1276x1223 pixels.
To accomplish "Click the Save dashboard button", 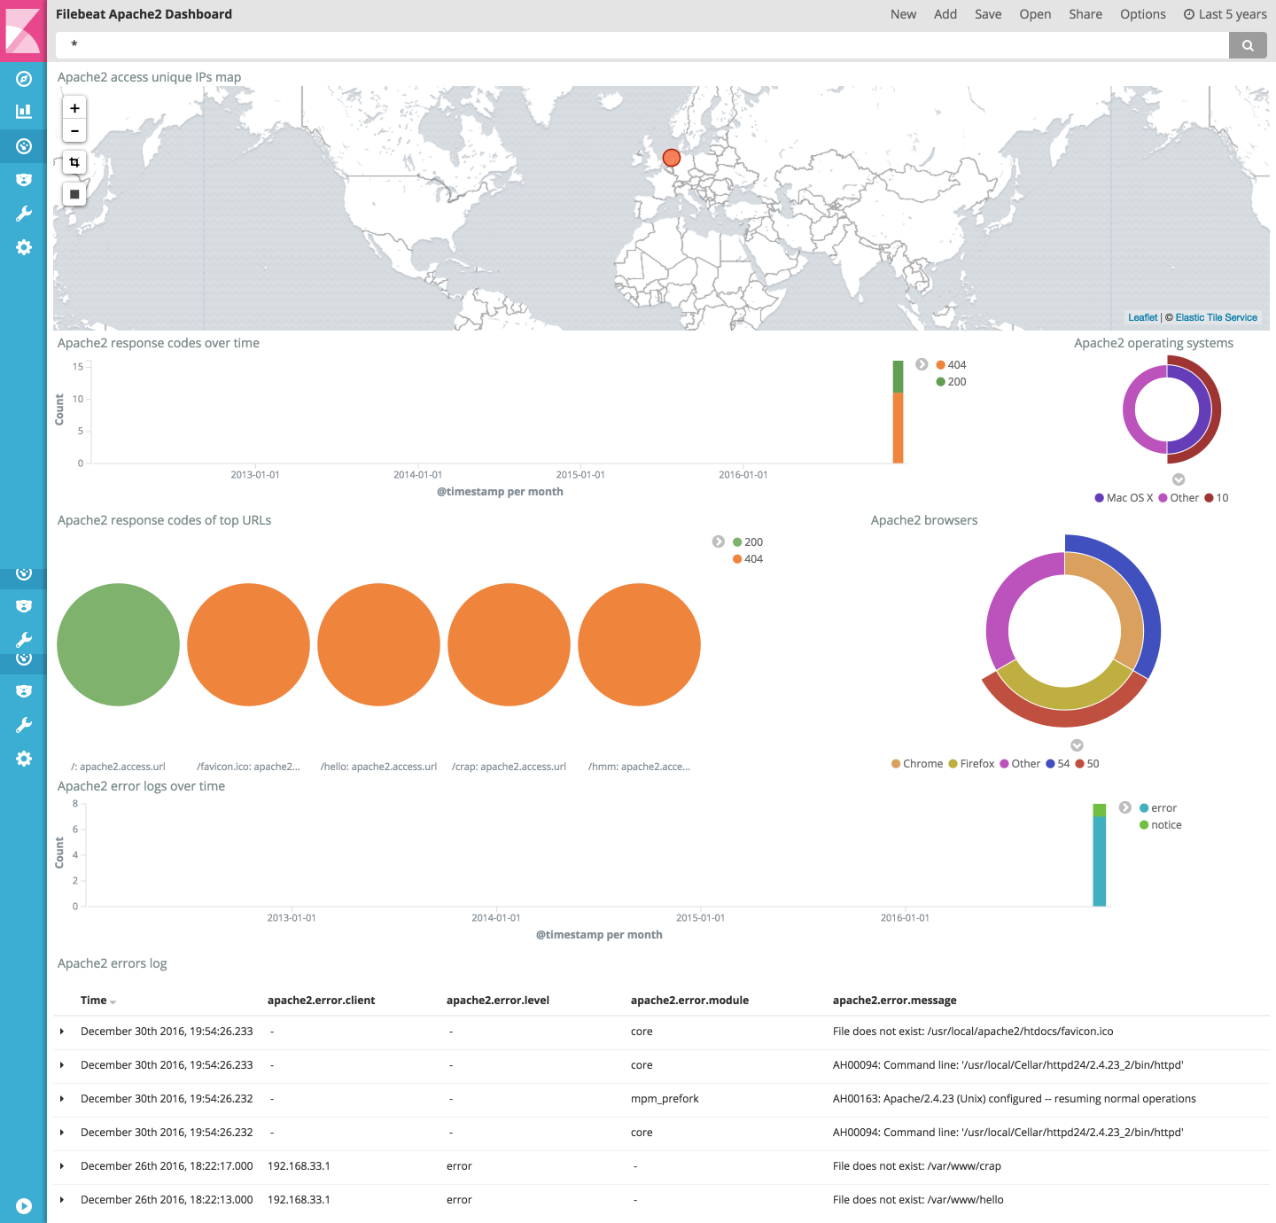I will 988,14.
